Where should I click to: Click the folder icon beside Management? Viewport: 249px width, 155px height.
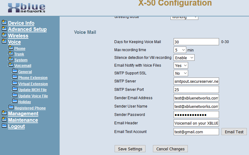point(4,113)
